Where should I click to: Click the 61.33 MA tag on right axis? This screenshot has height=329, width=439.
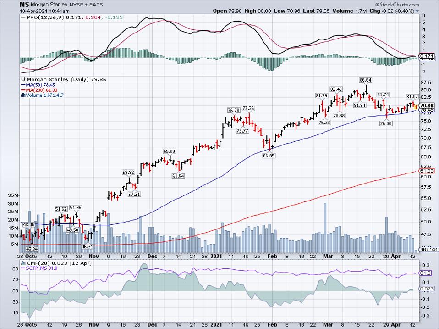428,171
